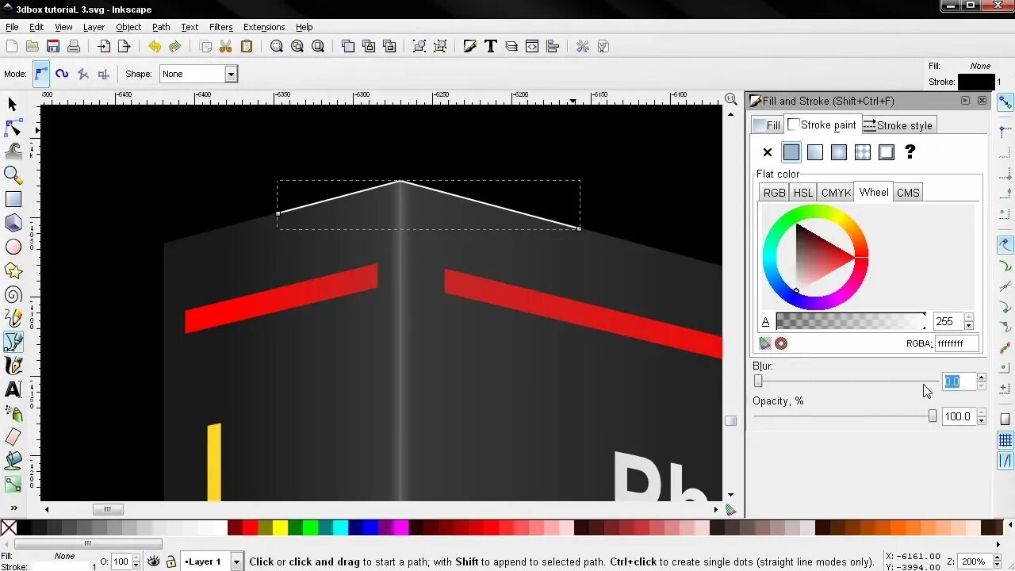Choose Flat color paint button
The image size is (1015, 571).
pos(791,152)
